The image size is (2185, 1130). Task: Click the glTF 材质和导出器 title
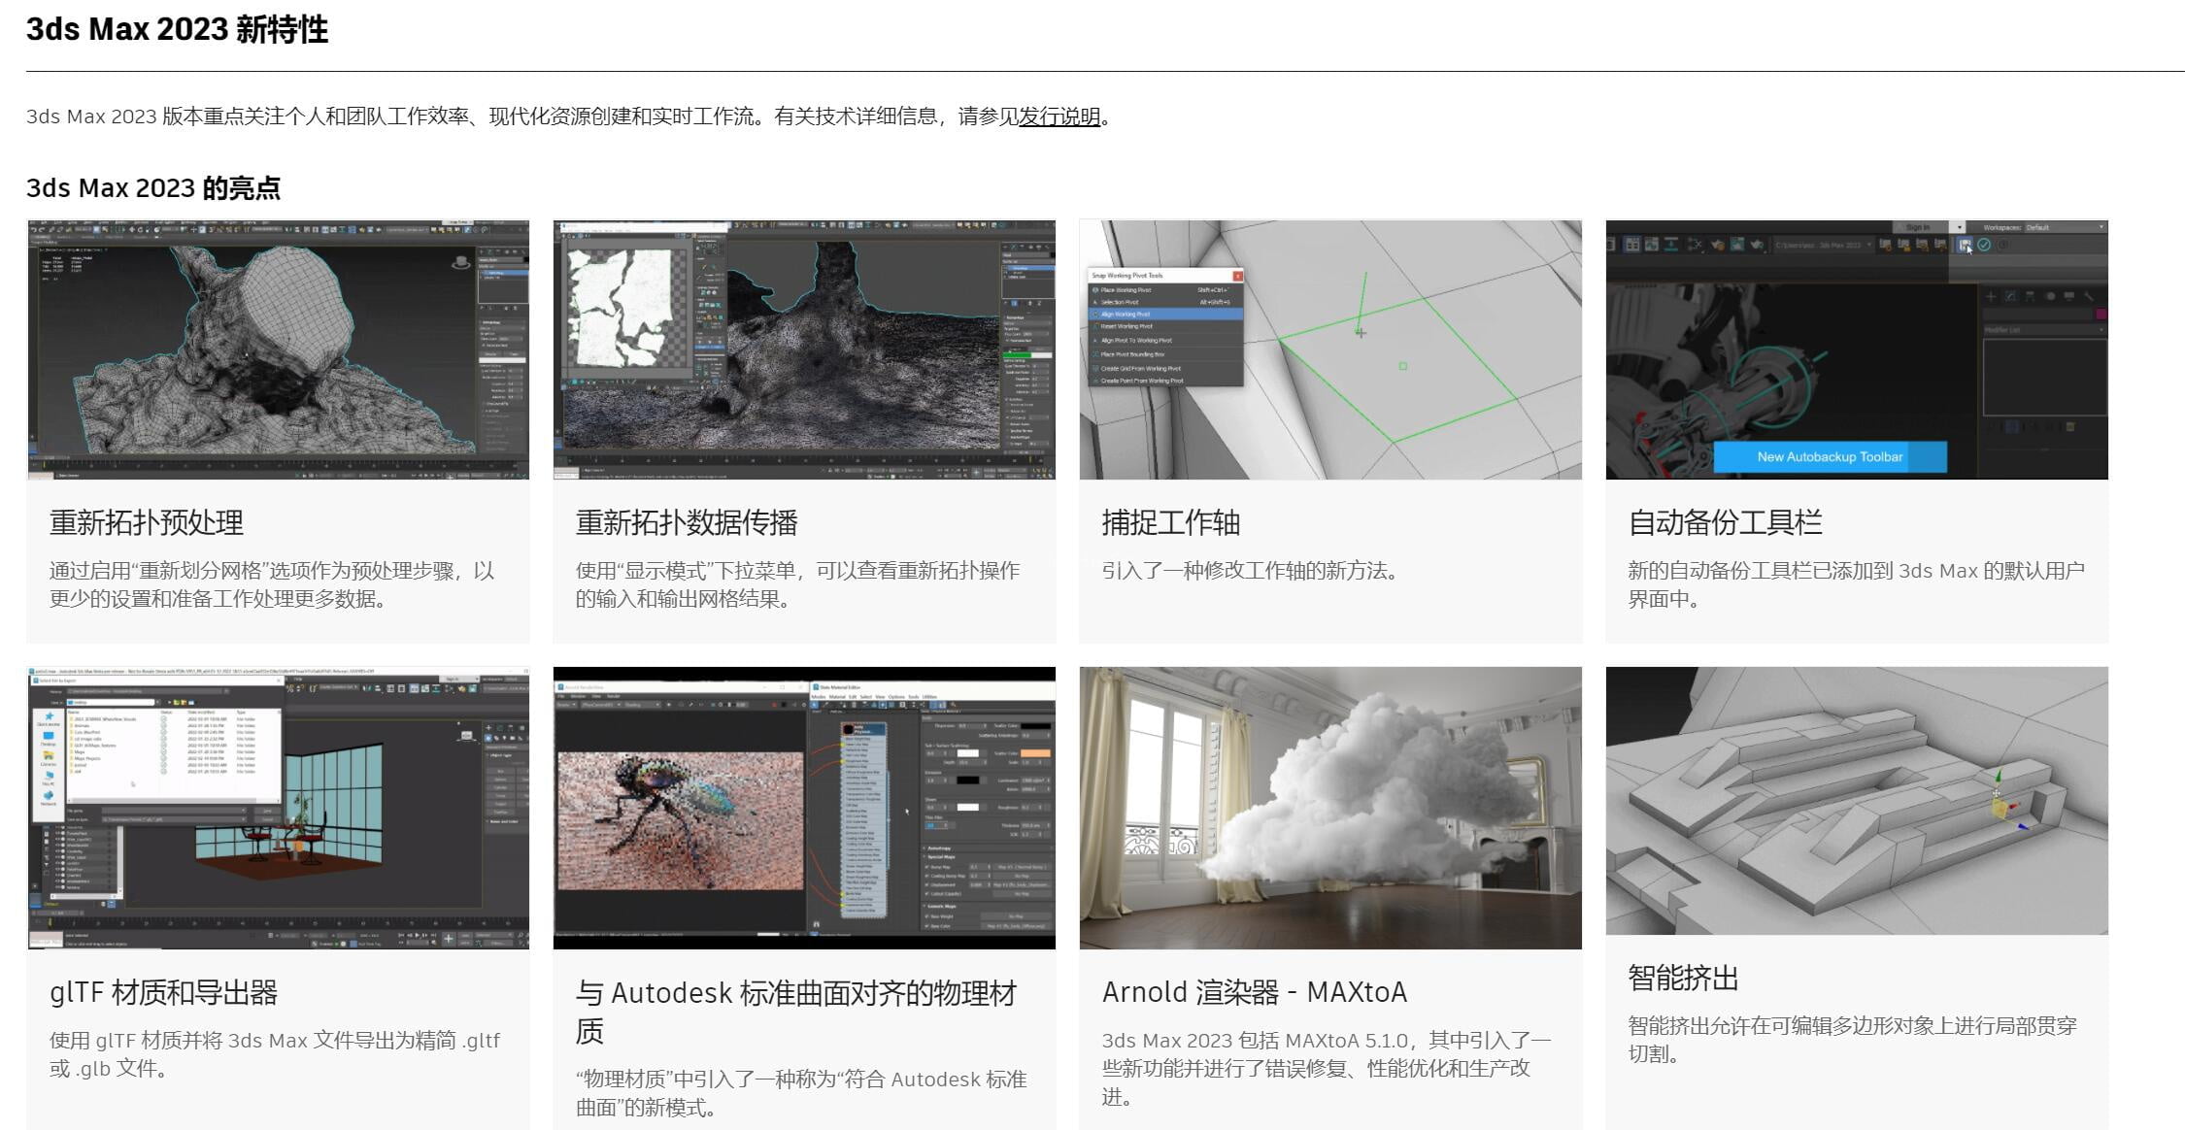(x=163, y=993)
